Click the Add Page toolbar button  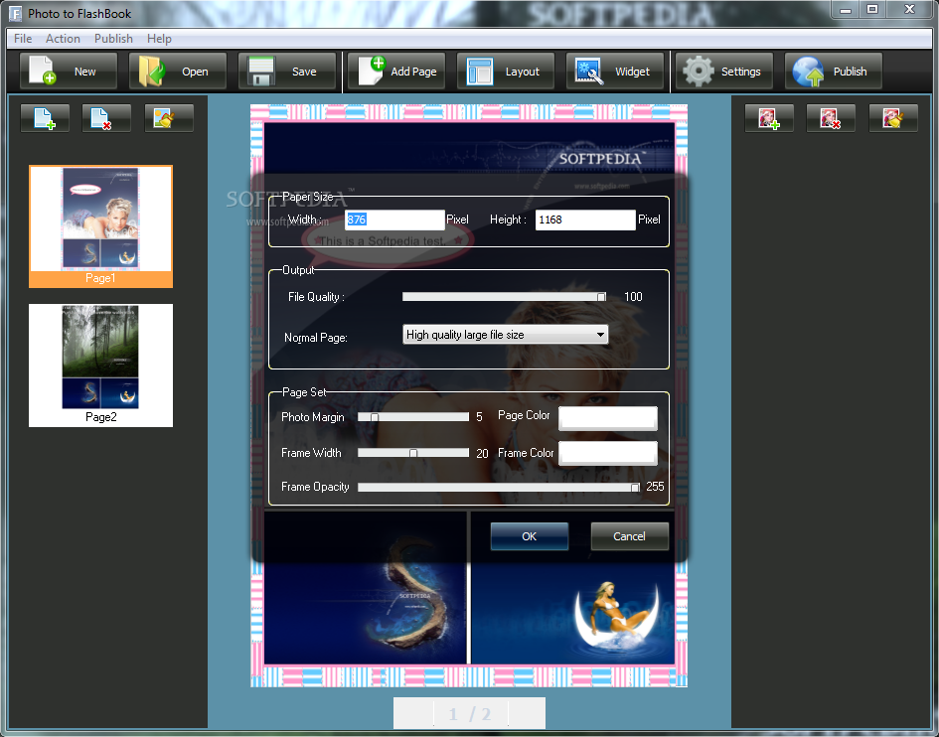[x=396, y=72]
